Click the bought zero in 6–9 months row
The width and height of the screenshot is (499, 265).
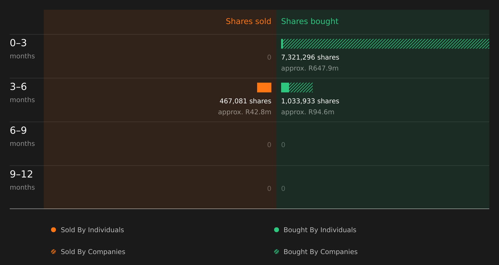click(x=283, y=145)
